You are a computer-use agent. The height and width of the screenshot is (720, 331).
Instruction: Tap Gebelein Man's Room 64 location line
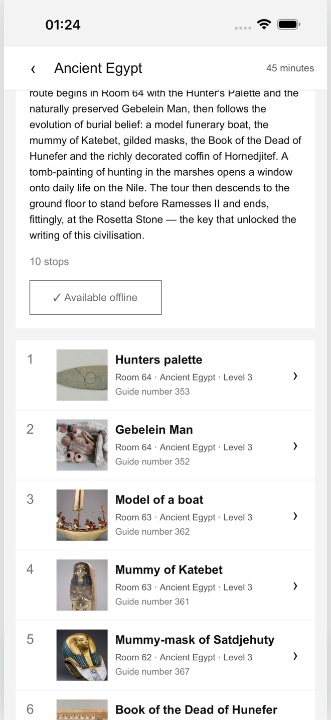tap(184, 447)
